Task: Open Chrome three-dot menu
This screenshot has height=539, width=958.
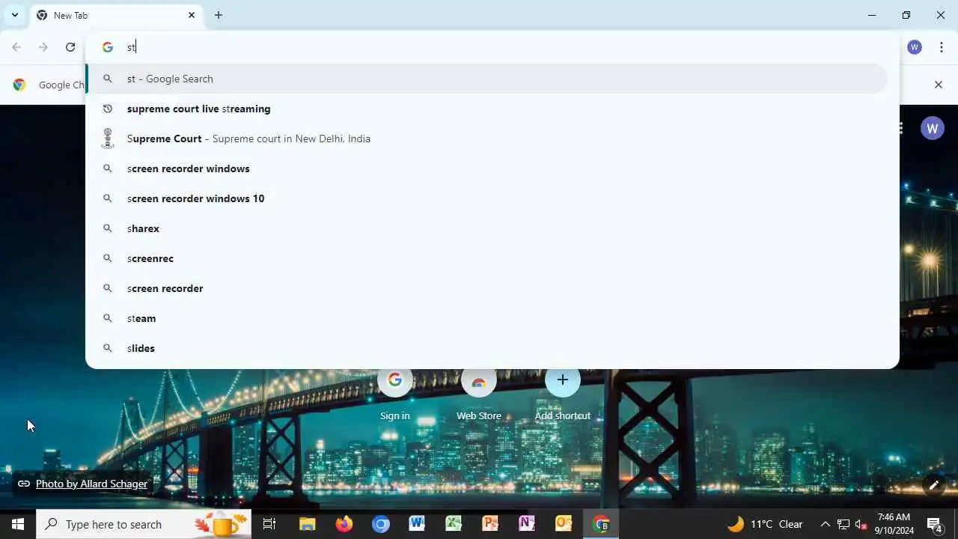Action: point(942,47)
